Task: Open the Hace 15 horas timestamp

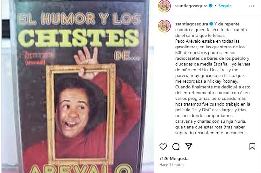Action: pyautogui.click(x=172, y=165)
